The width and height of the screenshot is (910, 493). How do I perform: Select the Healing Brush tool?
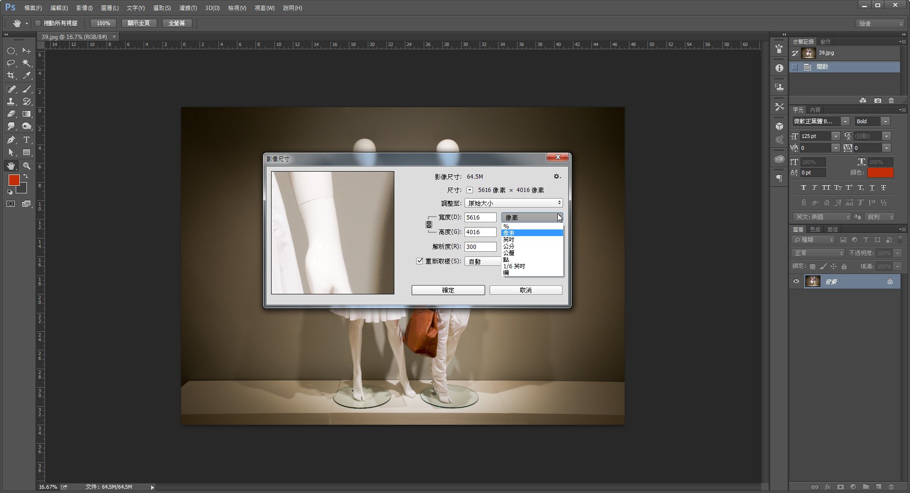click(x=11, y=89)
